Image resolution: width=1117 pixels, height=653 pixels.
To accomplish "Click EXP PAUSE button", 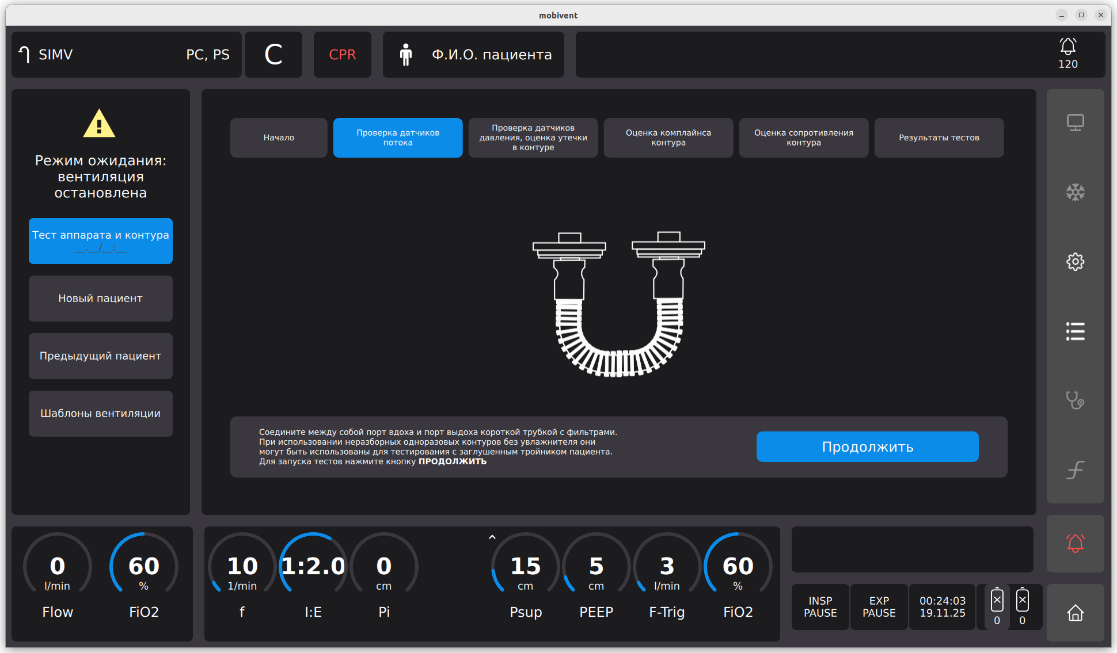I will (x=879, y=607).
